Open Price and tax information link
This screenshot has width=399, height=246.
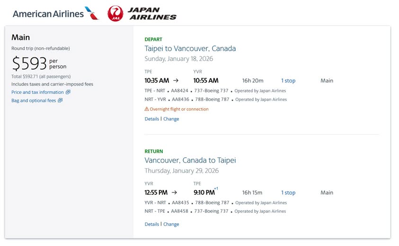pyautogui.click(x=37, y=92)
